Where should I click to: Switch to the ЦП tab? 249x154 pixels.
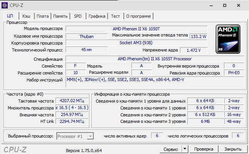(x=10, y=16)
